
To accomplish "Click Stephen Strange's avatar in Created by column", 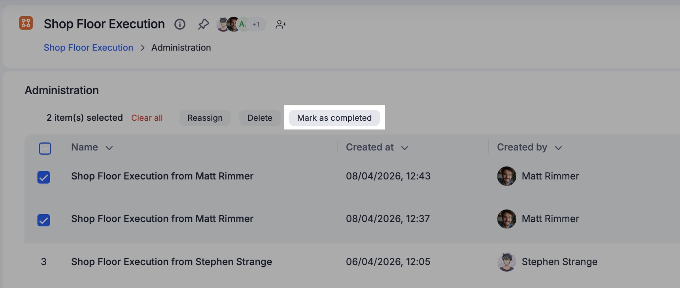I will [x=506, y=262].
